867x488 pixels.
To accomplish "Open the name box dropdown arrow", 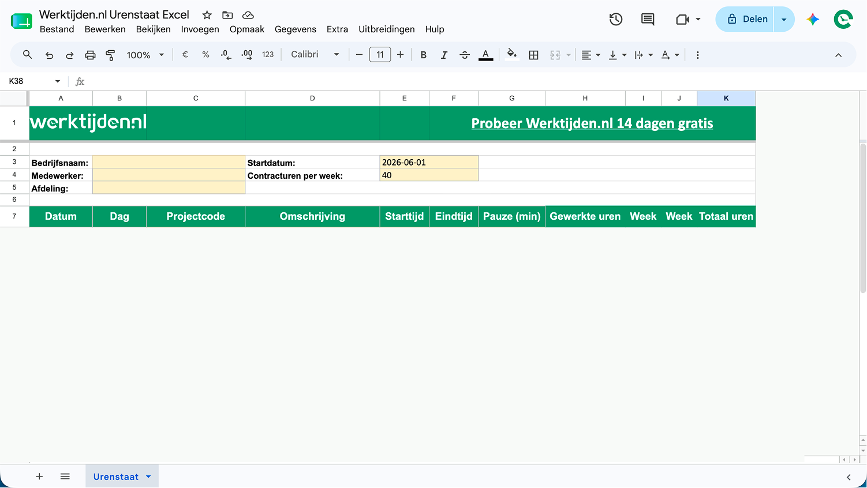I will (x=58, y=81).
